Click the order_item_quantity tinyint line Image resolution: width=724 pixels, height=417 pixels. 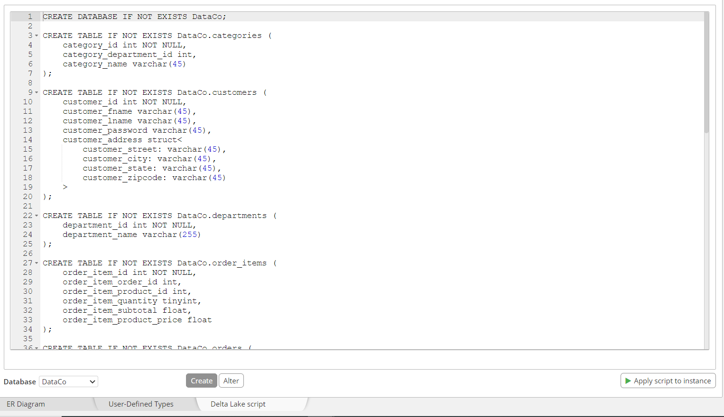tap(131, 301)
